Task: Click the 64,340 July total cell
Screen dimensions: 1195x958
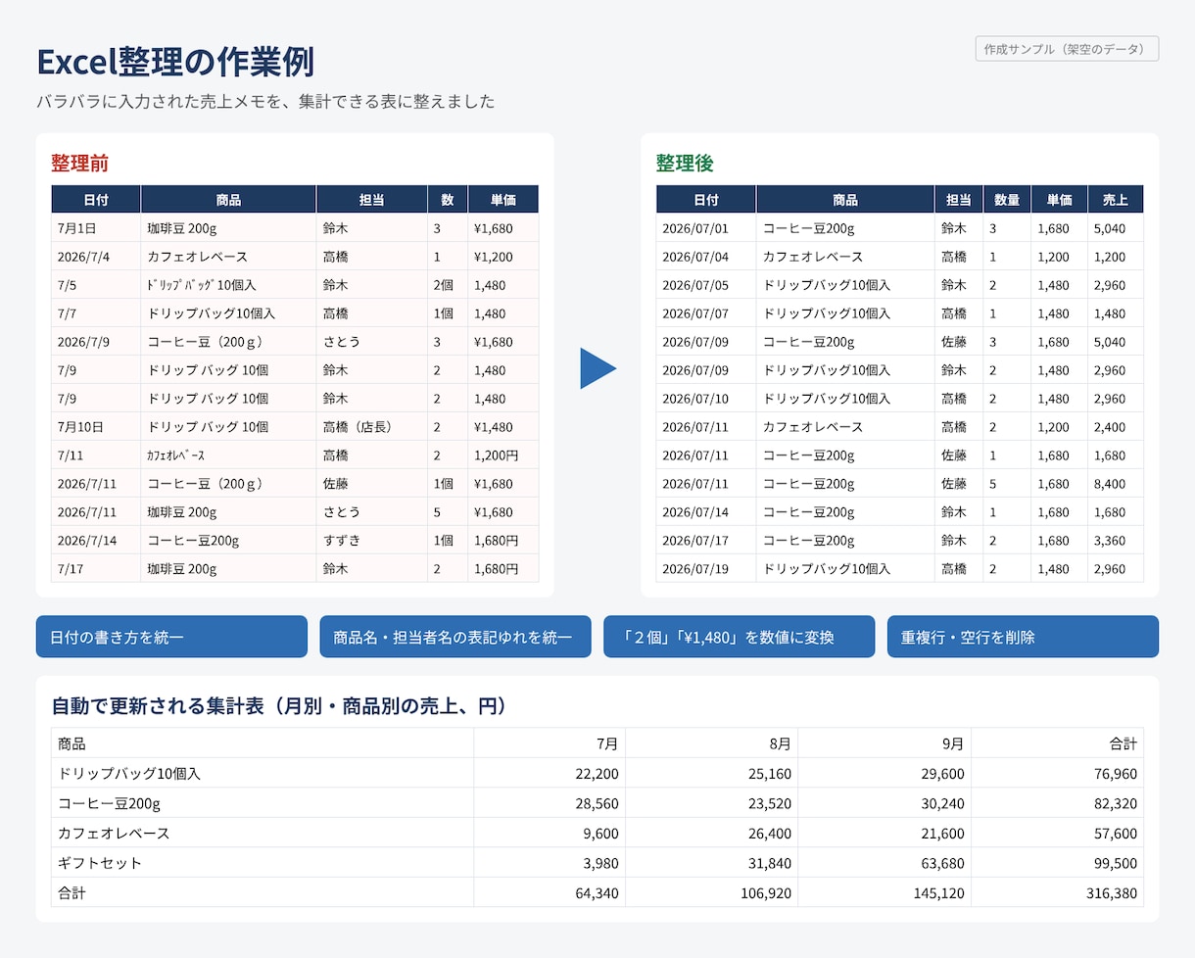Action: 550,893
